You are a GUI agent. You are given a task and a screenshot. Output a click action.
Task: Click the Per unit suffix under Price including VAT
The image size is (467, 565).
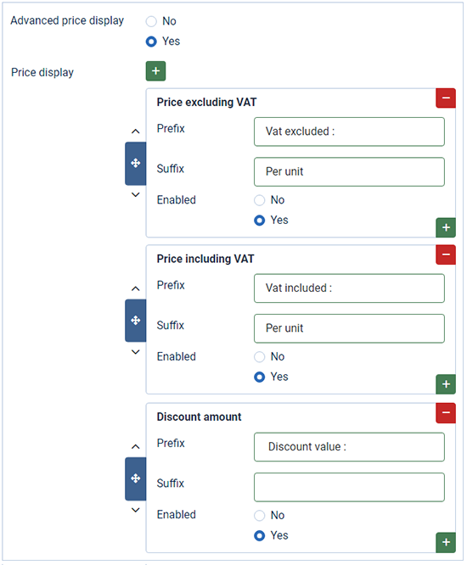point(349,328)
